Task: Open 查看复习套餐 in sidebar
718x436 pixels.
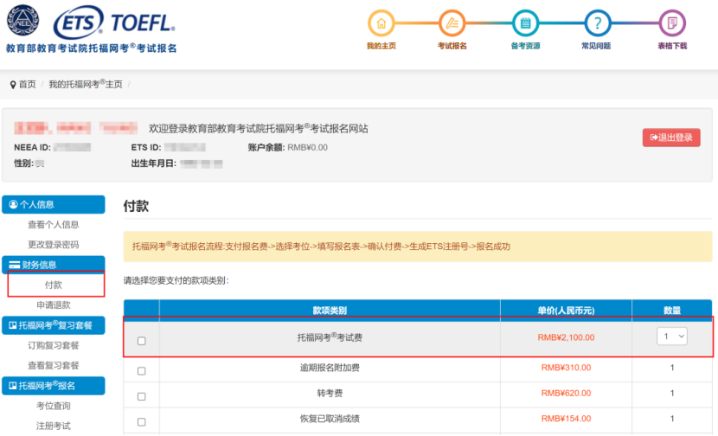Action: [53, 365]
